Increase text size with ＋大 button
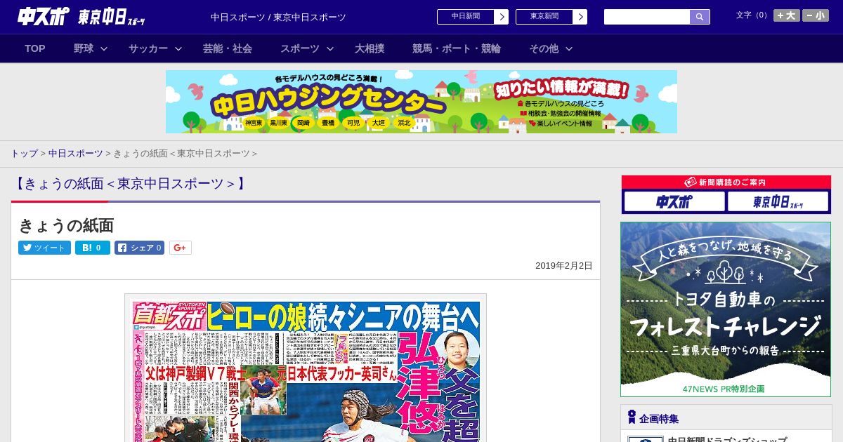This screenshot has height=442, width=843. click(x=787, y=15)
